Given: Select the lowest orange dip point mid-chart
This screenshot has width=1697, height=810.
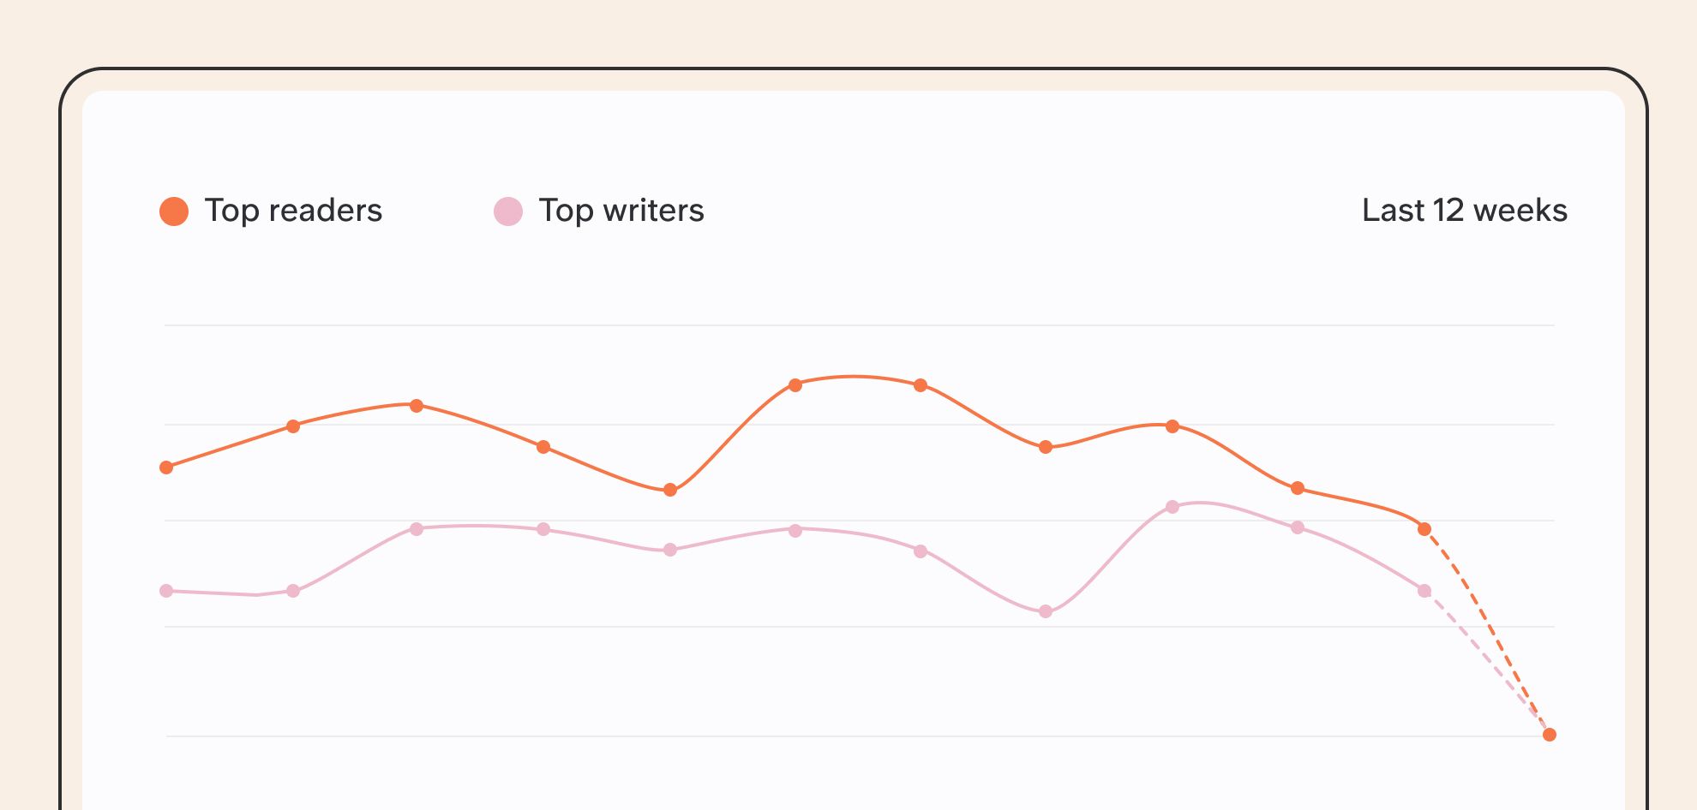Looking at the screenshot, I should [670, 490].
